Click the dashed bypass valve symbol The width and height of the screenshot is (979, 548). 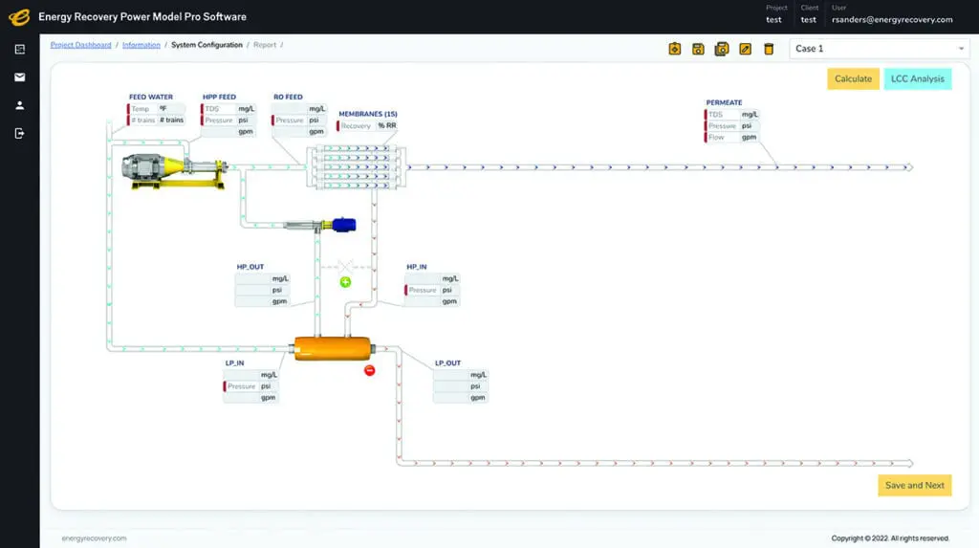tap(345, 267)
